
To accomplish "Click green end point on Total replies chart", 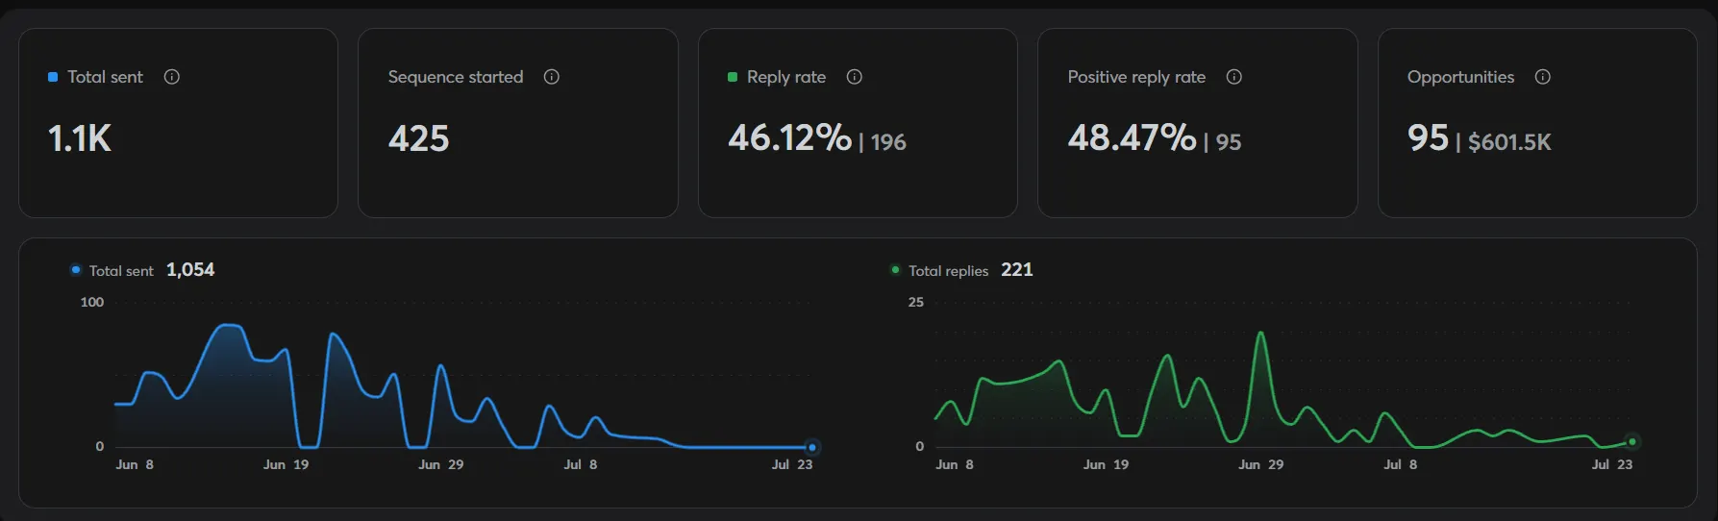I will (x=1631, y=442).
